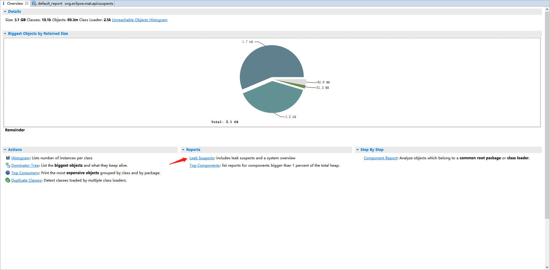Open the Unreachable Objects Histogram link
Viewport: 550px width, 270px height.
pos(140,20)
